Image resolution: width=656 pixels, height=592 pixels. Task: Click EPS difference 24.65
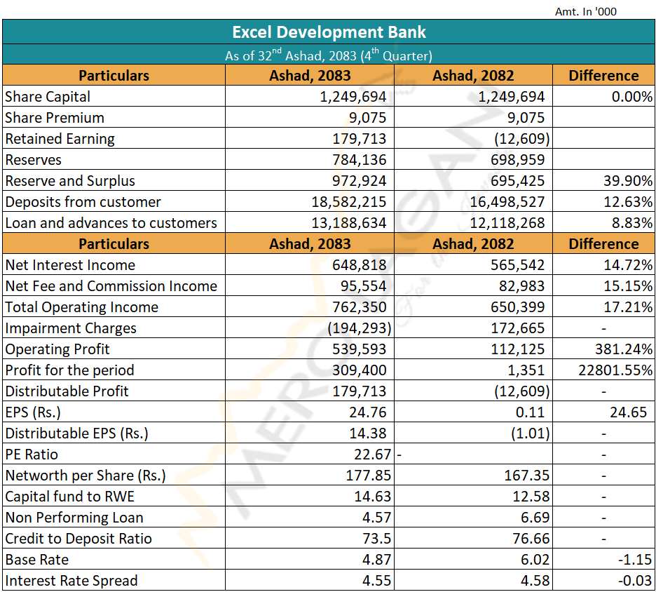[x=629, y=412]
